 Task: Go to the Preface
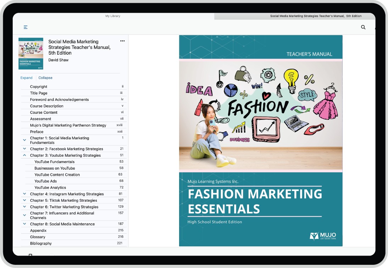point(37,132)
